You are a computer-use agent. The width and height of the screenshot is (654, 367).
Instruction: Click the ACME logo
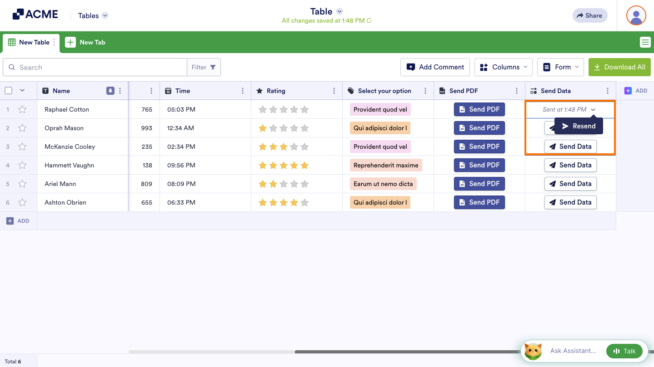pyautogui.click(x=35, y=15)
